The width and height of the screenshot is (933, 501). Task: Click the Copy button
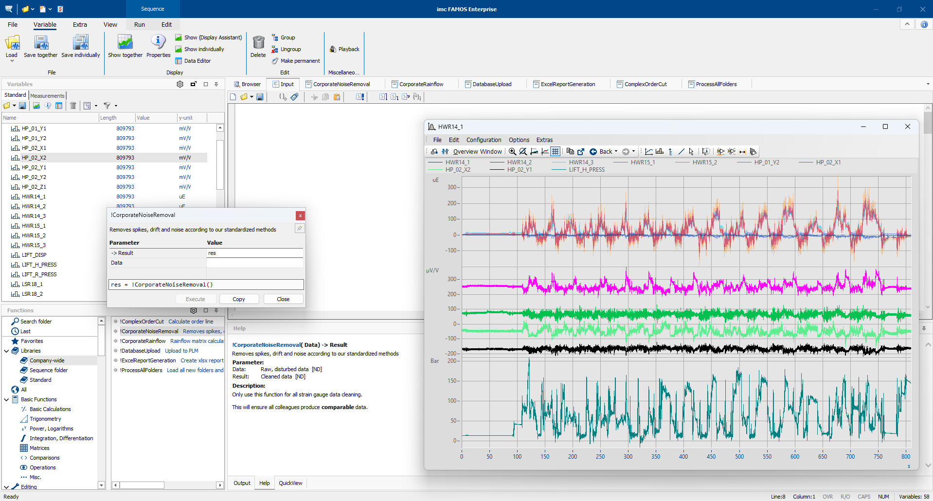(x=239, y=299)
